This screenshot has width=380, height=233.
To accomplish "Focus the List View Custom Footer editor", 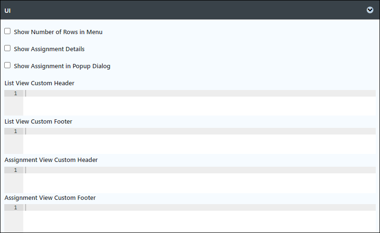I will point(199,141).
